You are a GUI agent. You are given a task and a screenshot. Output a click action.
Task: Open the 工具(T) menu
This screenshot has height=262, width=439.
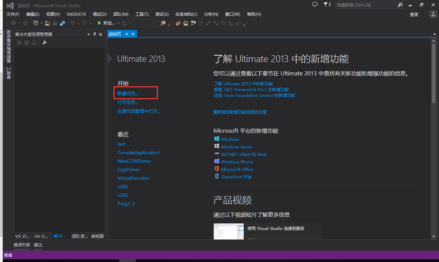tap(142, 14)
